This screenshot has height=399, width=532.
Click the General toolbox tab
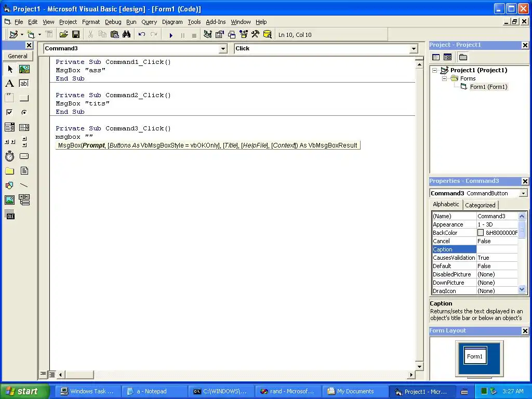point(18,56)
